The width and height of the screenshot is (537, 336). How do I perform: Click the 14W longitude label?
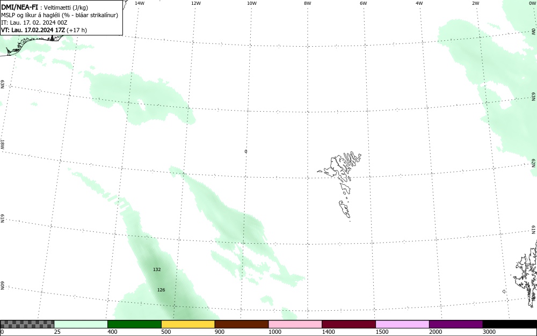[x=140, y=3]
